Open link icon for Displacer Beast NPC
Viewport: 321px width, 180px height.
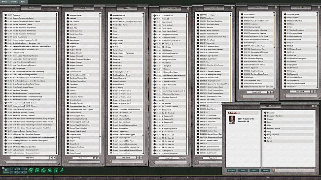[68, 134]
